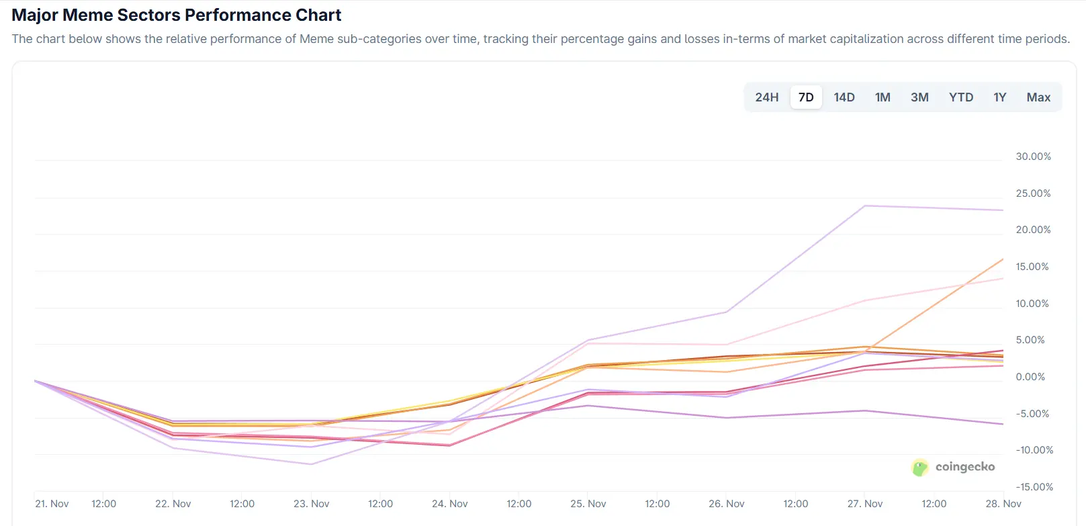
Task: Click the Major Meme Sectors Performance Chart heading
Action: [177, 15]
